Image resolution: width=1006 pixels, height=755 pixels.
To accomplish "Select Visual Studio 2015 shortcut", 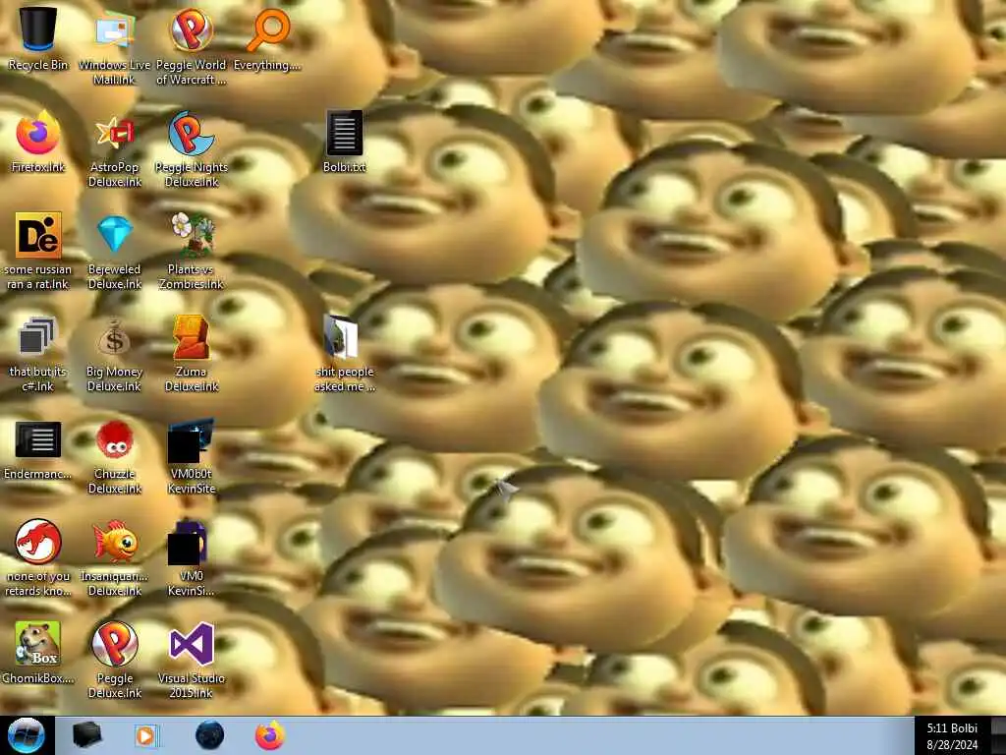I will pyautogui.click(x=192, y=660).
